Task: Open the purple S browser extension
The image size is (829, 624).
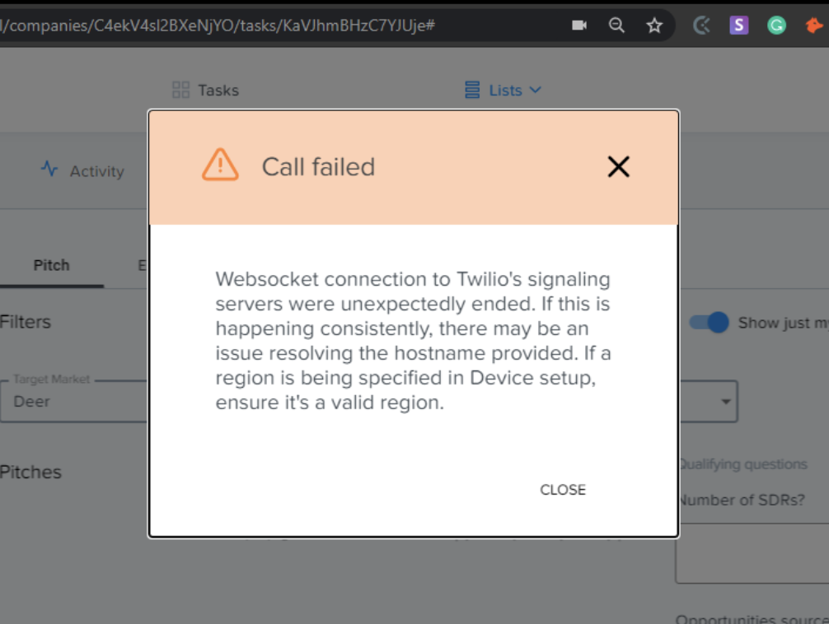Action: click(738, 25)
